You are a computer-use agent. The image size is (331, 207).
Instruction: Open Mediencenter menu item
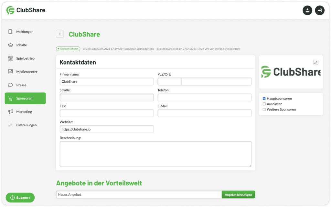(25, 72)
